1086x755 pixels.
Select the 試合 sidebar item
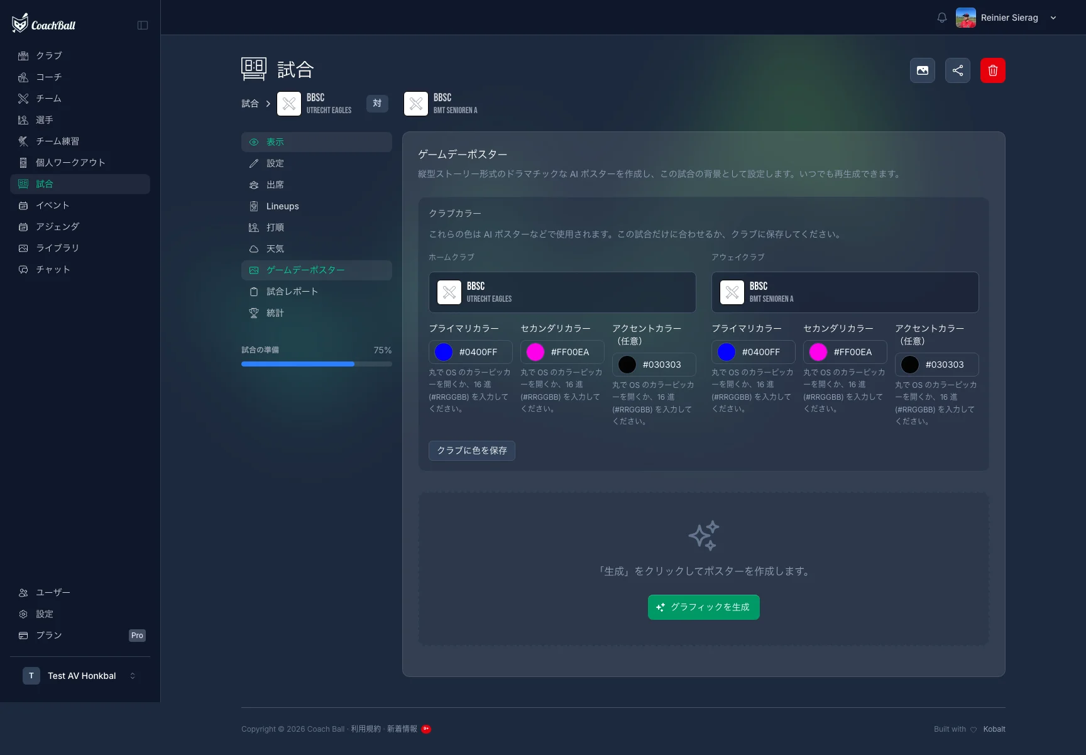[80, 184]
